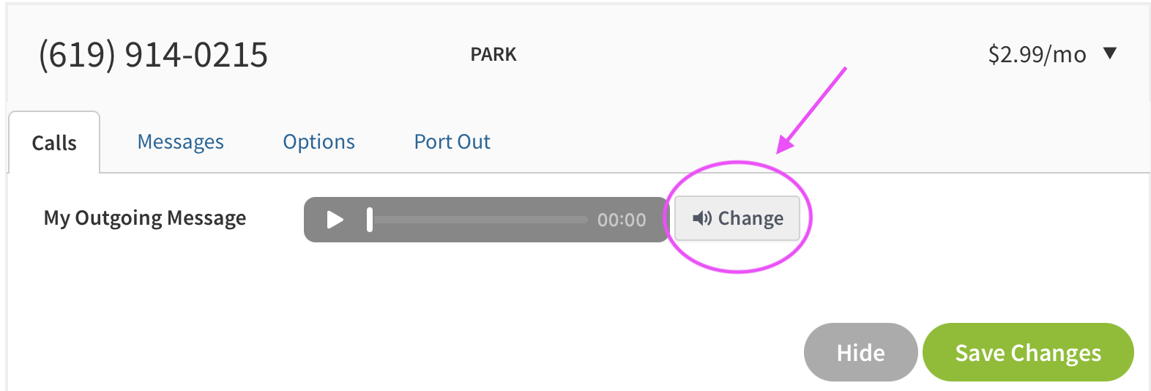Screen dimensions: 1151x391
Task: Click the phone number (619) 914-0215
Action: (153, 54)
